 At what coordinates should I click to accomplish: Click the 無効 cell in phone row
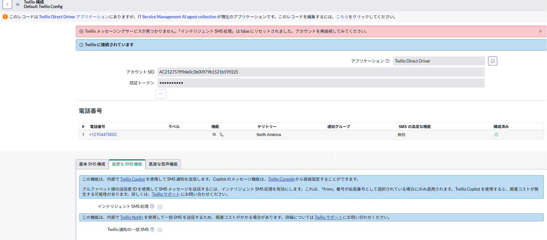pyautogui.click(x=401, y=135)
